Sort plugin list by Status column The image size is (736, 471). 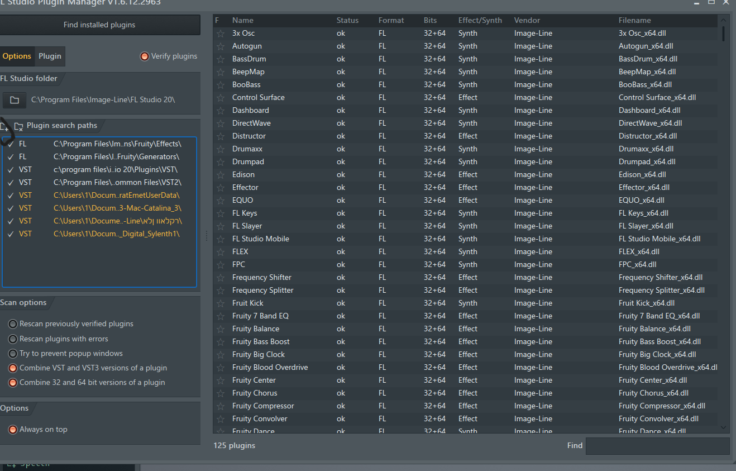click(x=347, y=21)
